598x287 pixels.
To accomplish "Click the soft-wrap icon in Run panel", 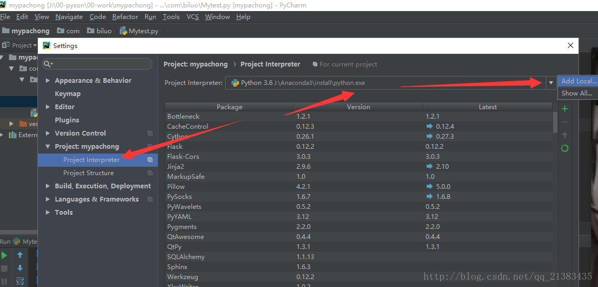I will pyautogui.click(x=20, y=281).
